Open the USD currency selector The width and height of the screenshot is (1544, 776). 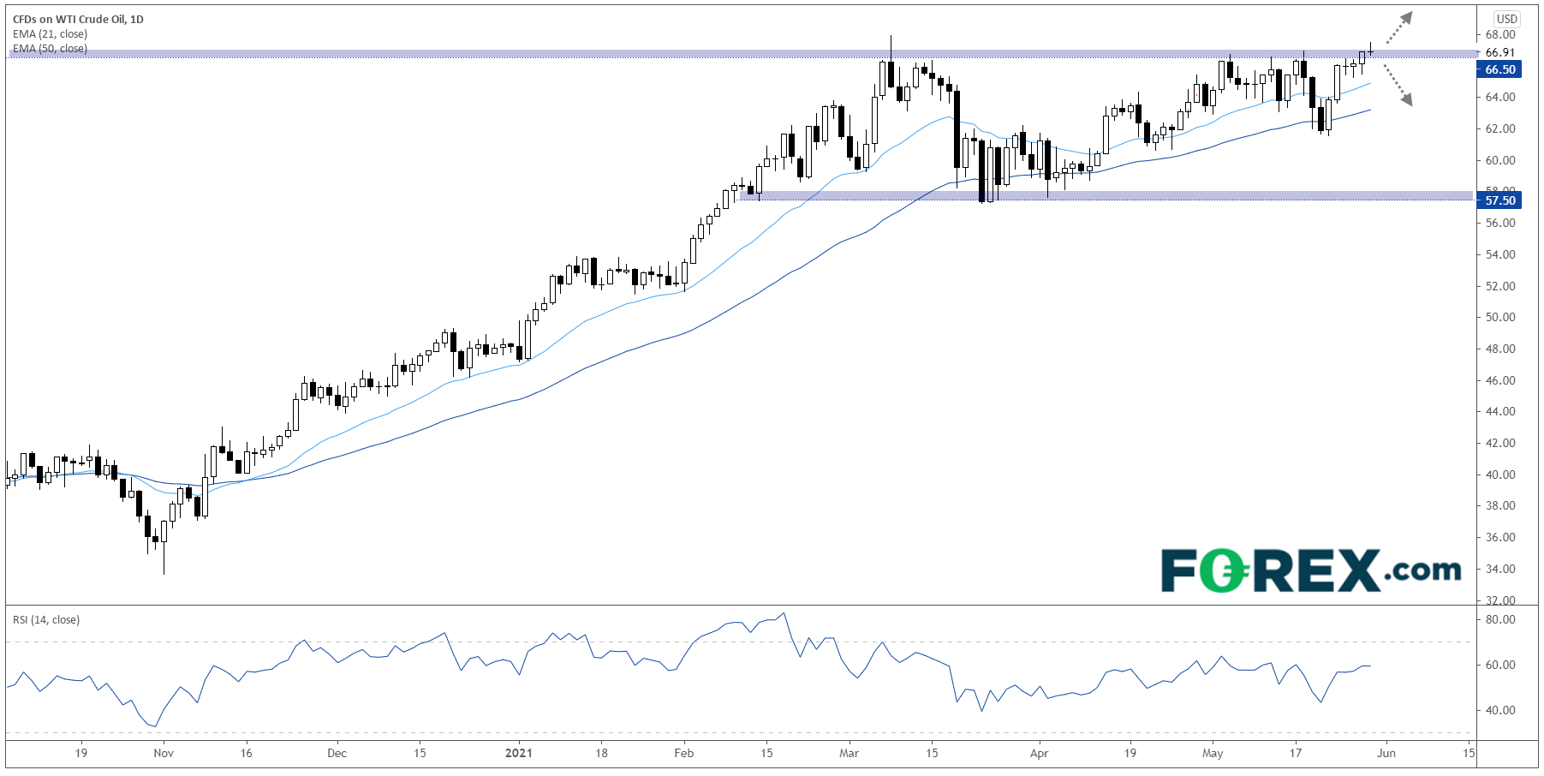tap(1506, 19)
